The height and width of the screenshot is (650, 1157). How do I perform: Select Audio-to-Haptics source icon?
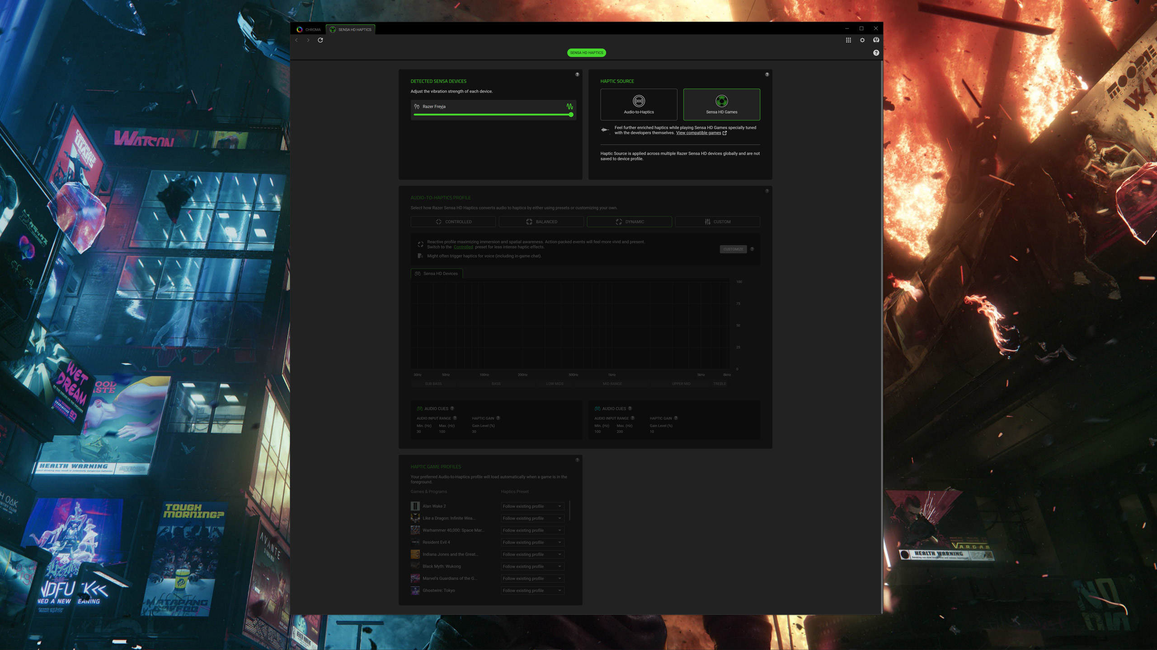point(639,102)
